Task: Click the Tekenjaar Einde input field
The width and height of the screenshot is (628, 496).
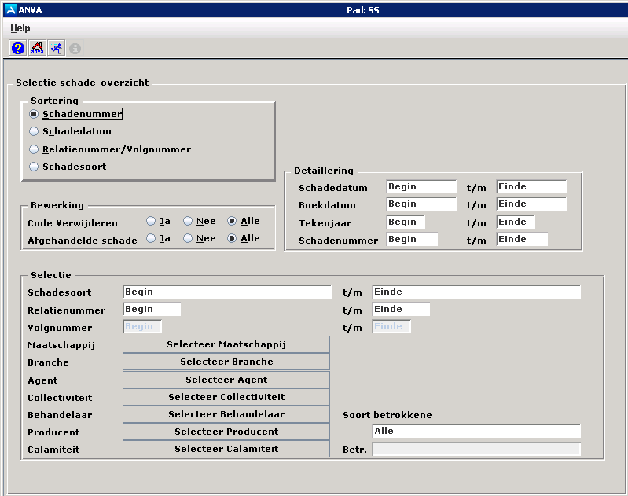Action: pyautogui.click(x=515, y=222)
